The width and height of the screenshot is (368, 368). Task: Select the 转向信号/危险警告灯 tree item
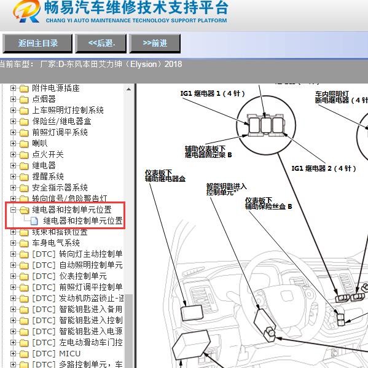click(x=69, y=198)
